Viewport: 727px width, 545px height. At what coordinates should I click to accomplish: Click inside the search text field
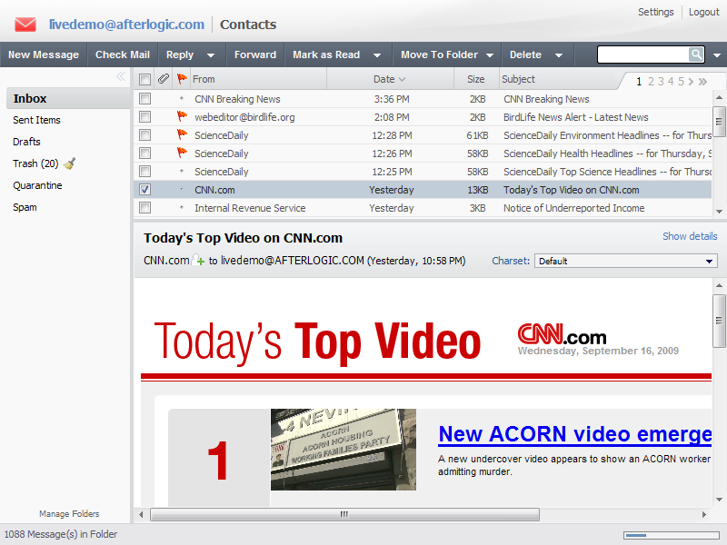(x=642, y=54)
